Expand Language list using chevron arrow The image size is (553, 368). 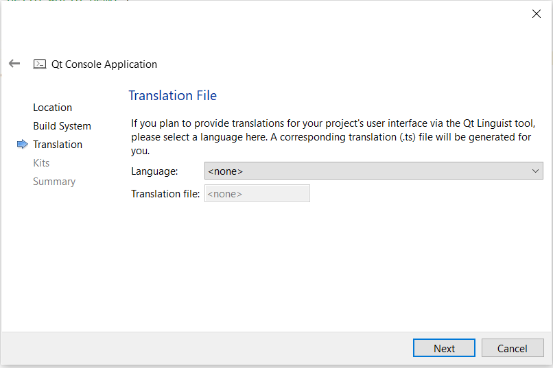tap(536, 171)
